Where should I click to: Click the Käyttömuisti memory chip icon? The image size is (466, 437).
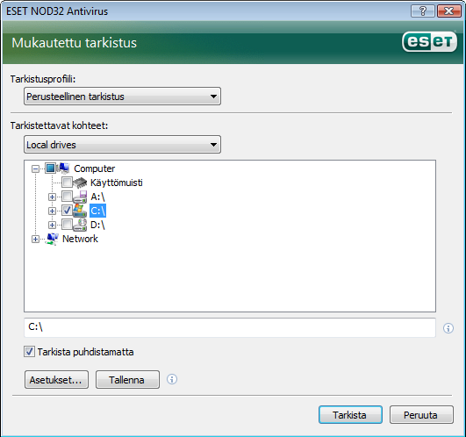(x=80, y=183)
